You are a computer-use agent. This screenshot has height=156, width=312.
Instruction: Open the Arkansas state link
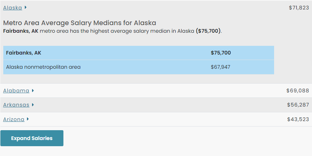point(16,105)
